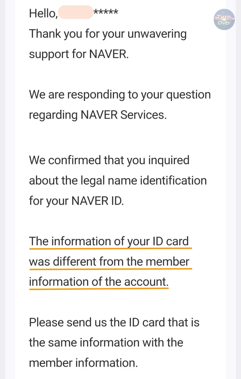Image resolution: width=241 pixels, height=379 pixels.
Task: Click the line "Thank you for your unwavering"
Action: pyautogui.click(x=108, y=34)
